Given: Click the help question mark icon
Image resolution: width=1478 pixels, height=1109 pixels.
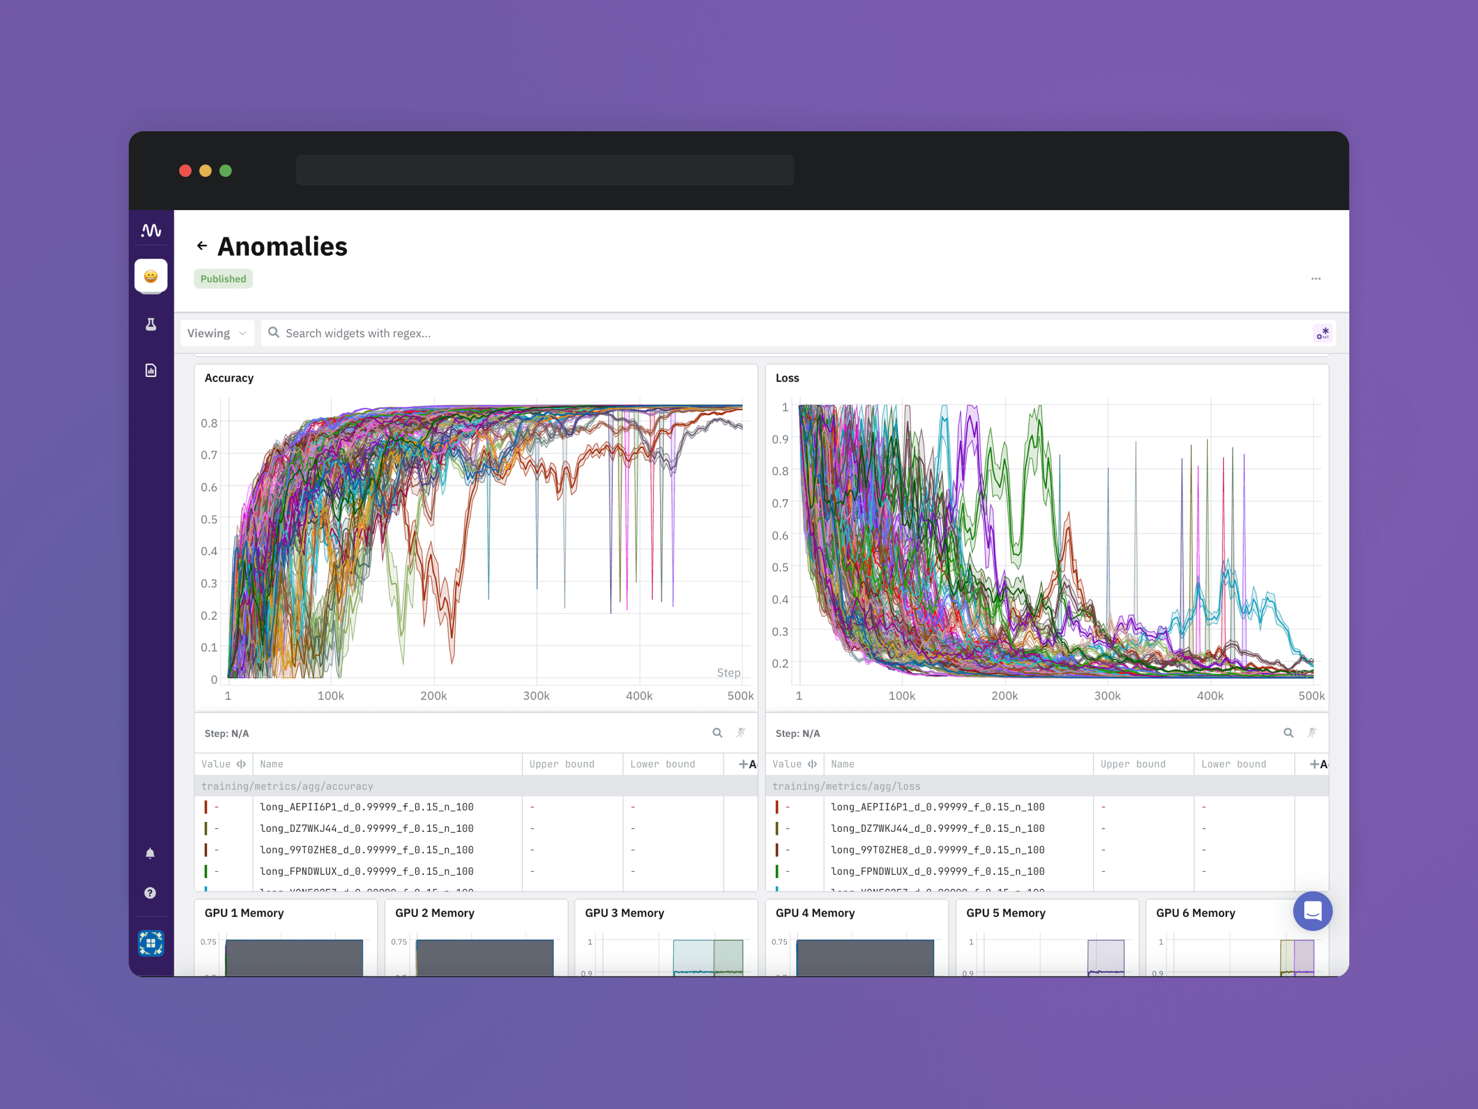Looking at the screenshot, I should tap(150, 893).
